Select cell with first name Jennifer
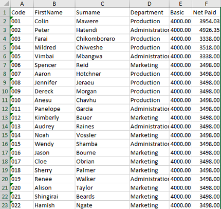 (54, 82)
